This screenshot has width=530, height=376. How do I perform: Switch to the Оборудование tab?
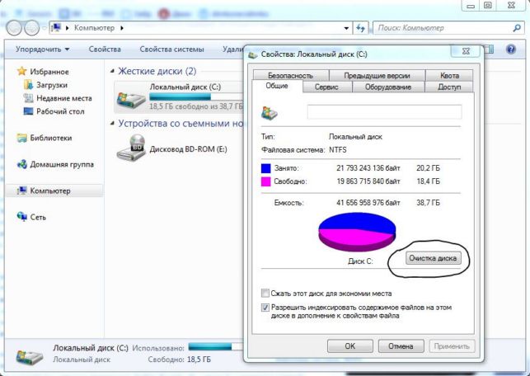388,87
